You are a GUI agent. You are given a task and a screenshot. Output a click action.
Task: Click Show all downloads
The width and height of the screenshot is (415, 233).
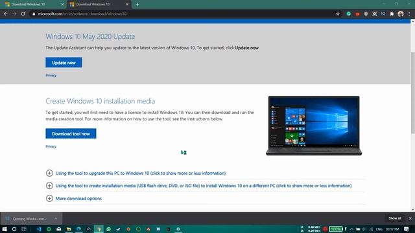pos(395,219)
